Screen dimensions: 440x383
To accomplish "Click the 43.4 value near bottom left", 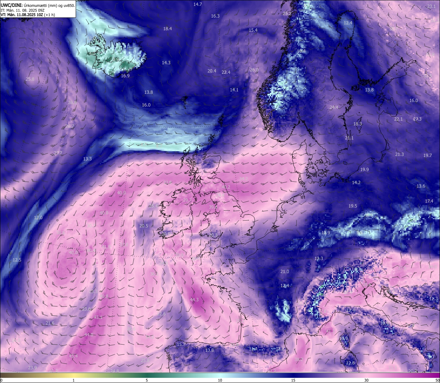I will coord(73,356).
